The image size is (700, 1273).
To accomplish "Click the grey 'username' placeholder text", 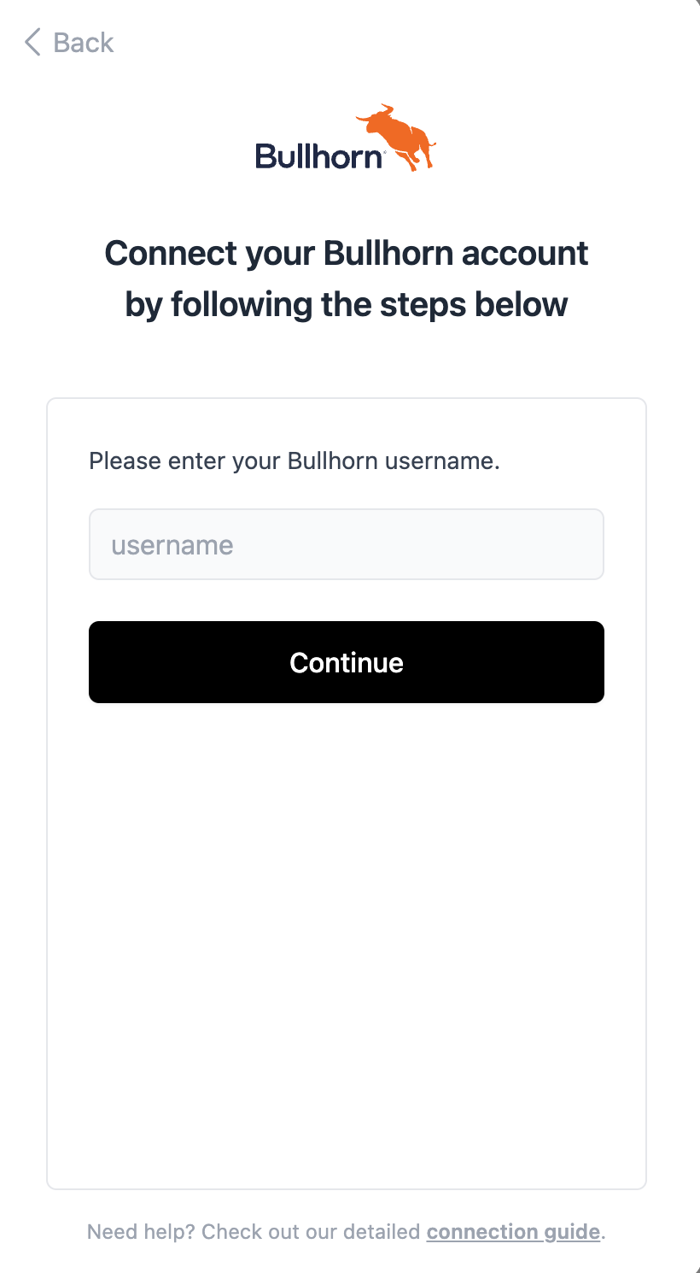I will 172,545.
